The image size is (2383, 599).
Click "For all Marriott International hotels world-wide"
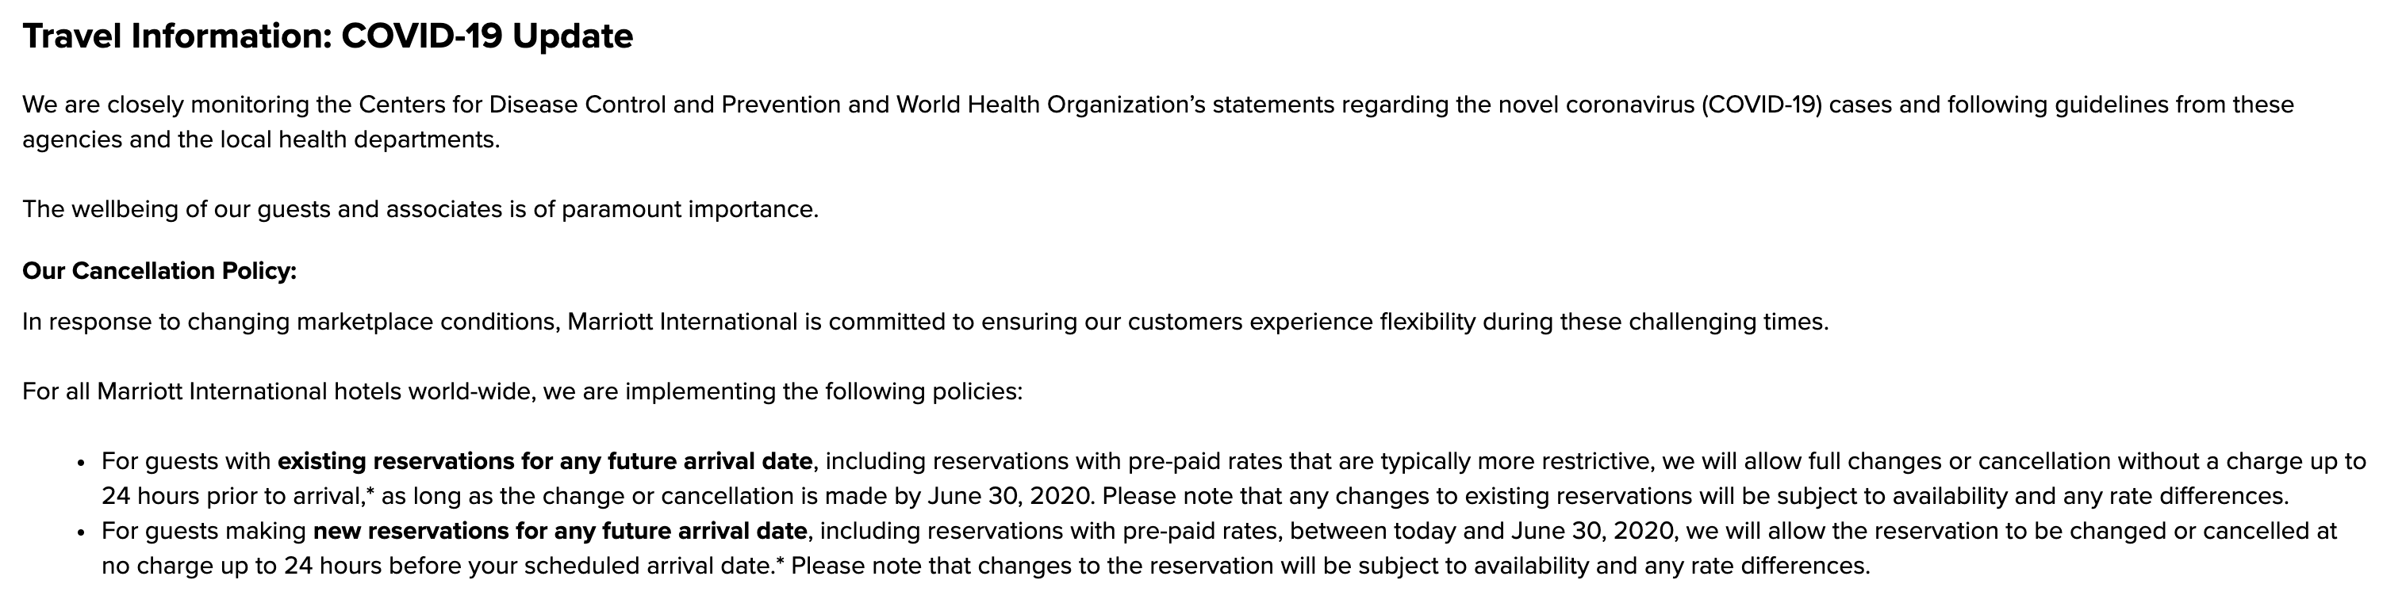pos(278,392)
